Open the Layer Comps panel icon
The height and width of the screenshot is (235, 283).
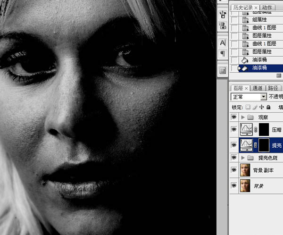[223, 71]
